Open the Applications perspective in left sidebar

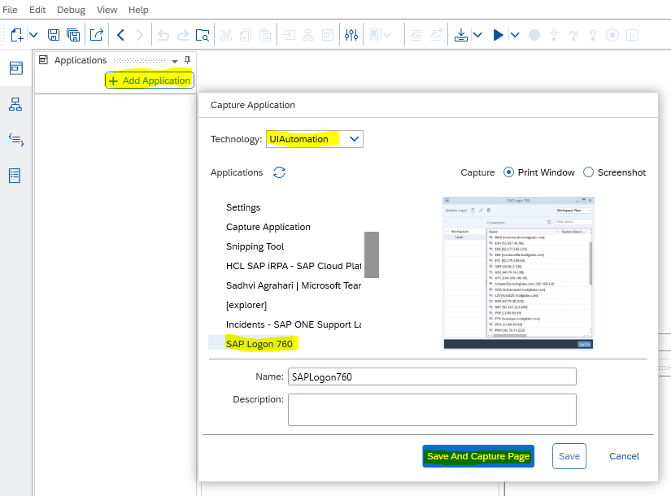15,67
